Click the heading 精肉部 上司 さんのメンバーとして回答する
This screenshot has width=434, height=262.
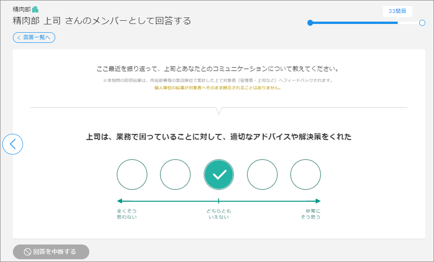[x=102, y=21]
